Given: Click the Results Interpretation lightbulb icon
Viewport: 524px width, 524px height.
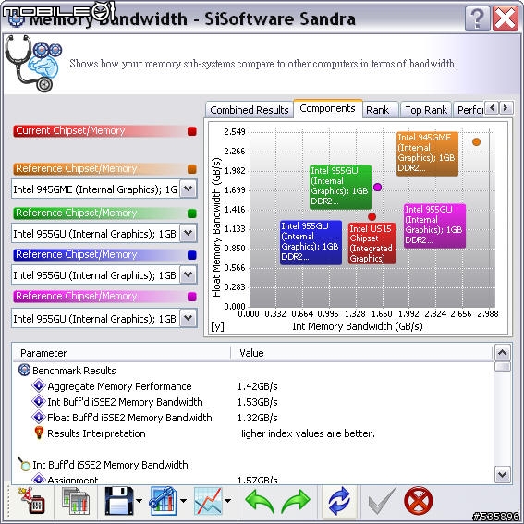Looking at the screenshot, I should coord(39,433).
